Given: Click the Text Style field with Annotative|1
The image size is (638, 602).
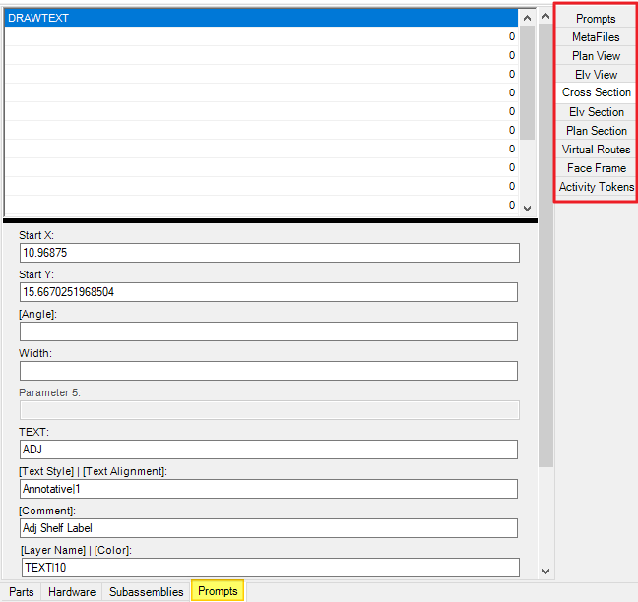Looking at the screenshot, I should pos(269,489).
